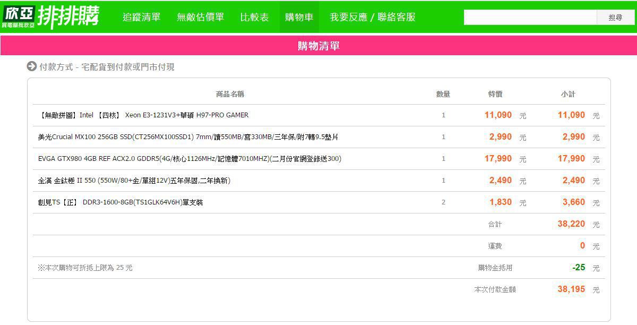Click the 購物清單 pink header bar
The image size is (637, 325).
tap(318, 46)
